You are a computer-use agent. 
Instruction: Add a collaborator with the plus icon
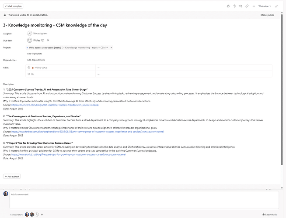42,215
